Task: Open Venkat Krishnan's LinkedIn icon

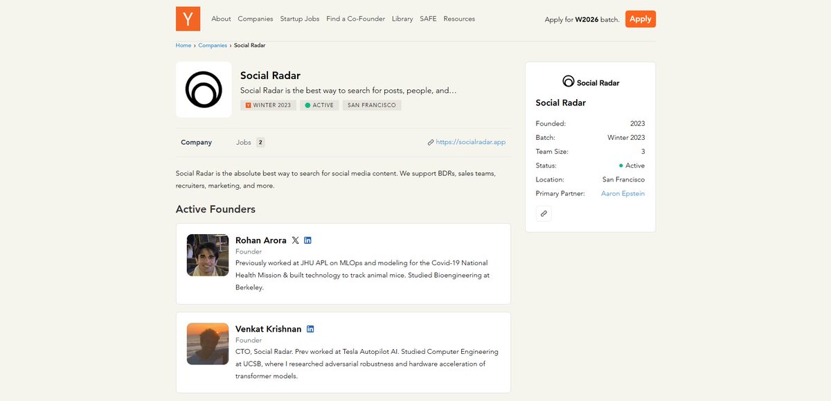Action: pos(310,329)
